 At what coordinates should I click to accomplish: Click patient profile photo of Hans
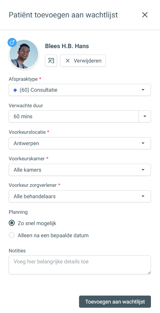point(24,54)
